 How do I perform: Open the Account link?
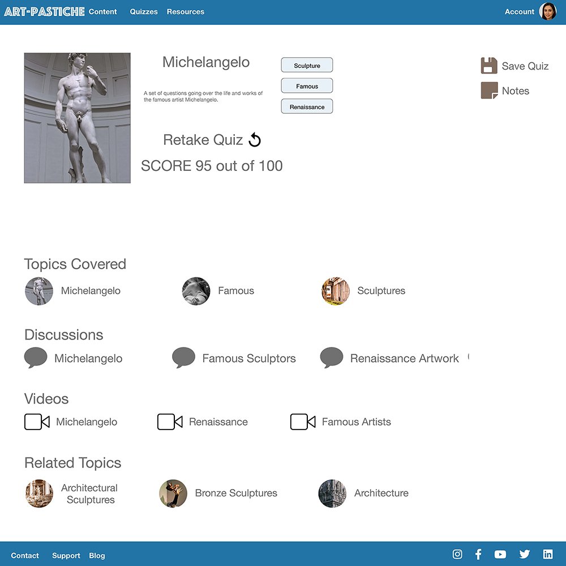click(x=519, y=11)
